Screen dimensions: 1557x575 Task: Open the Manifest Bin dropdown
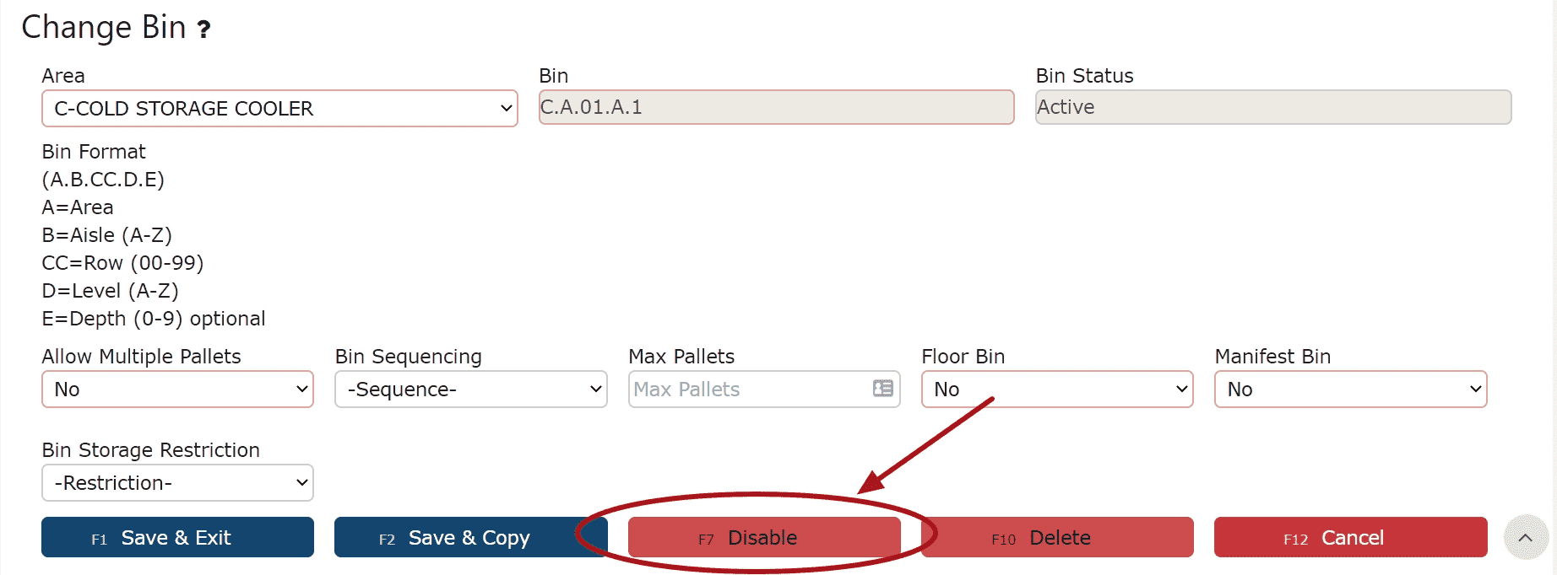1351,390
